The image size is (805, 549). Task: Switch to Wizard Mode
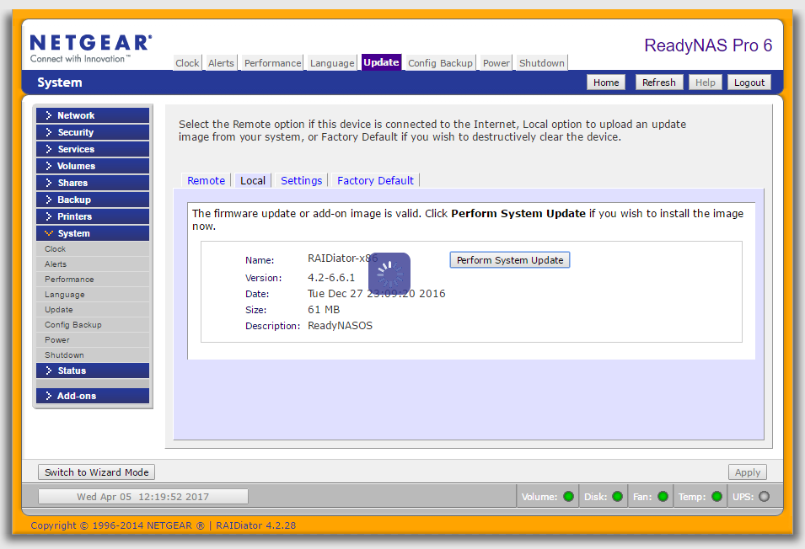coord(97,472)
